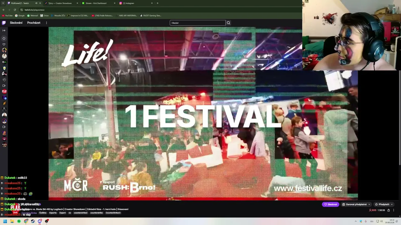Click the Festival Life stream video player
The image size is (401, 225).
203,113
